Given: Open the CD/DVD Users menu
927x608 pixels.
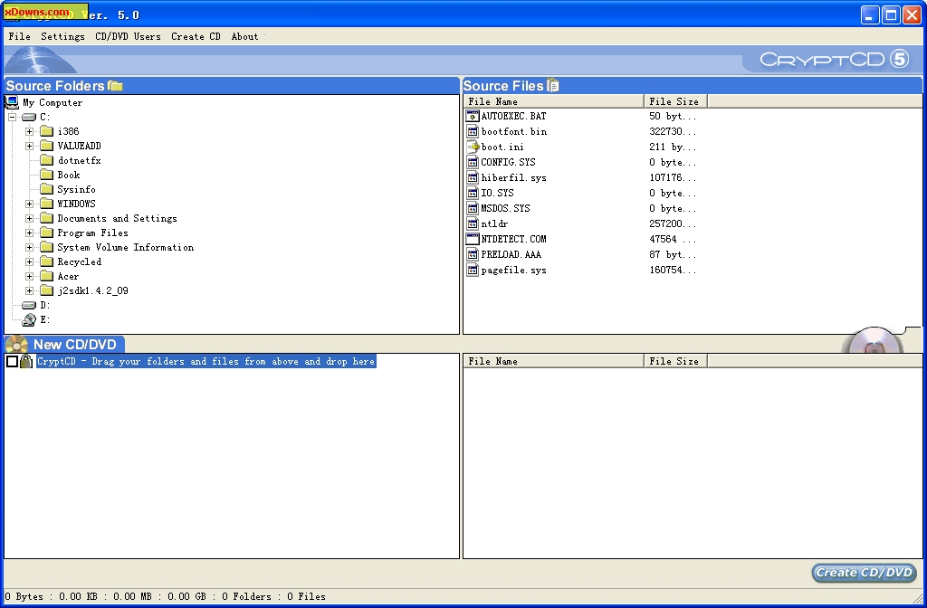Looking at the screenshot, I should 128,36.
